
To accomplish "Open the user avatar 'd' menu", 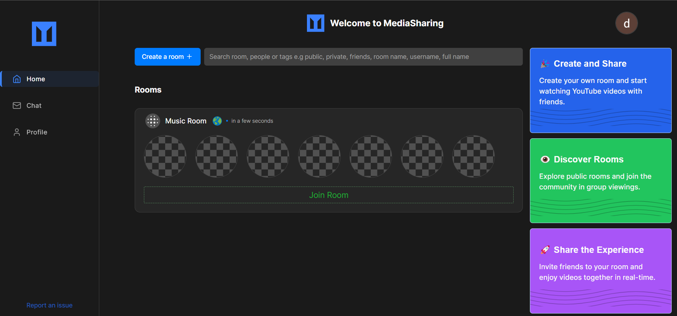I will 626,23.
